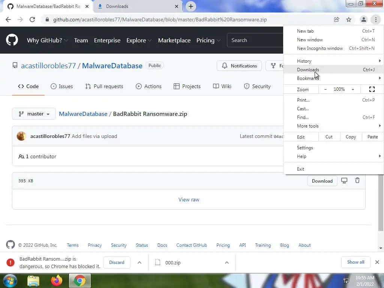This screenshot has width=384, height=288.
Task: Go forward with the browser forward arrow
Action: (20, 19)
